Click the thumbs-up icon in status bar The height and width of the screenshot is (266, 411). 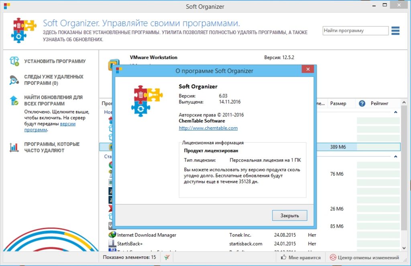(x=283, y=257)
